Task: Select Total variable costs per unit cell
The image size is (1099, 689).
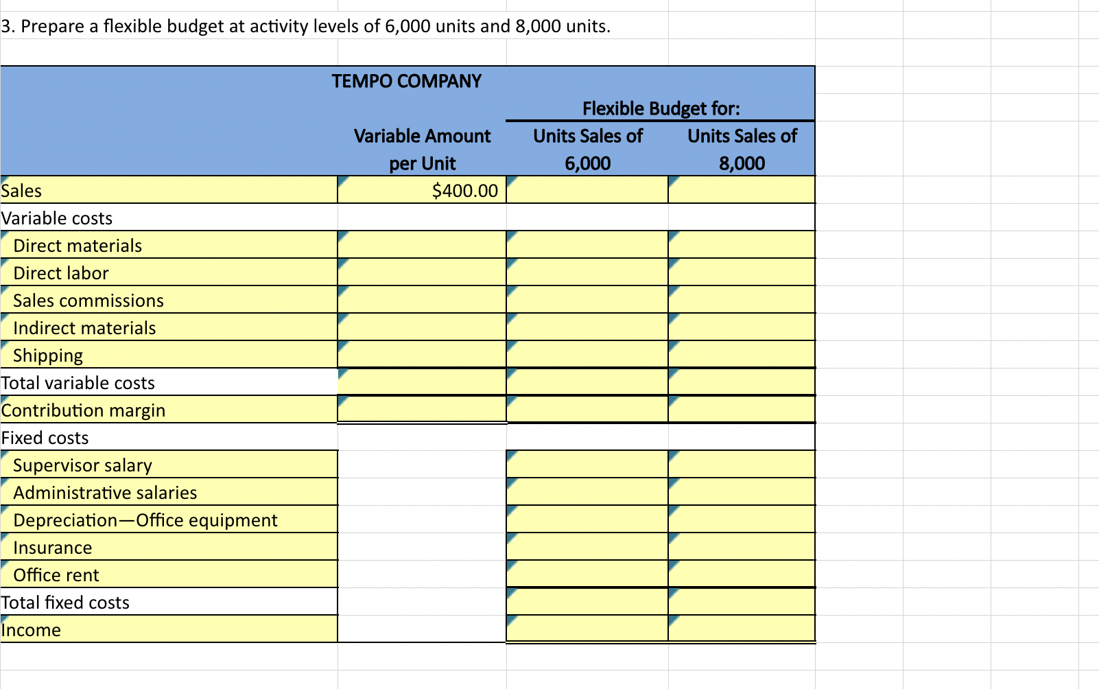Action: pos(422,382)
